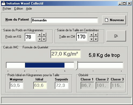Click the "Saisie du Poids en Kilogrammes" group title
The height and width of the screenshot is (105, 133).
(23, 30)
